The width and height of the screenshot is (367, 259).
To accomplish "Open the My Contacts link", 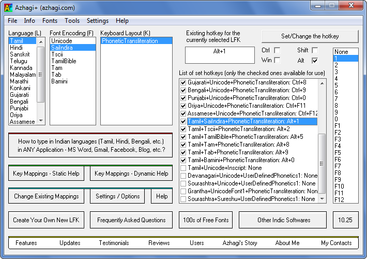I will [337, 243].
